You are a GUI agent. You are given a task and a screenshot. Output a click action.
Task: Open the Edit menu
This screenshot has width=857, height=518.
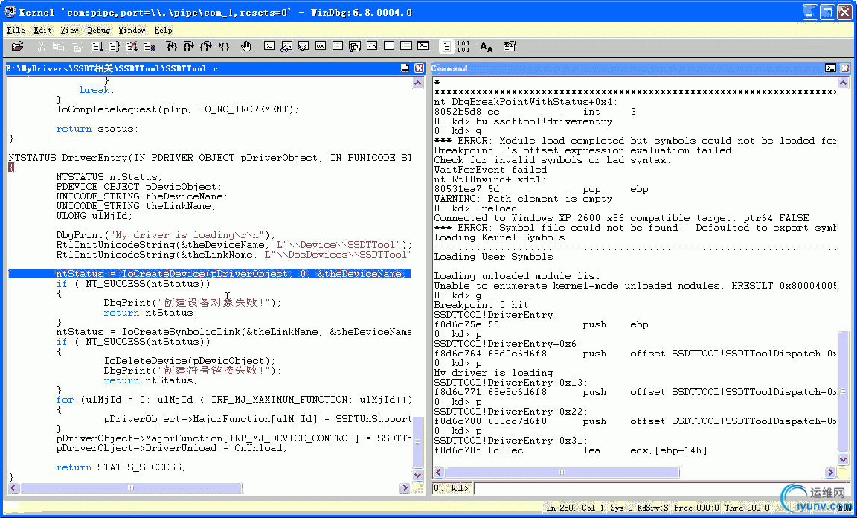42,30
